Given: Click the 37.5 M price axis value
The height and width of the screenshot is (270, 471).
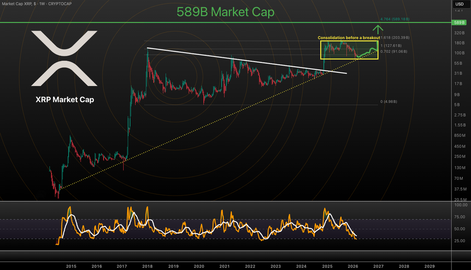Looking at the screenshot, I should coord(460,189).
